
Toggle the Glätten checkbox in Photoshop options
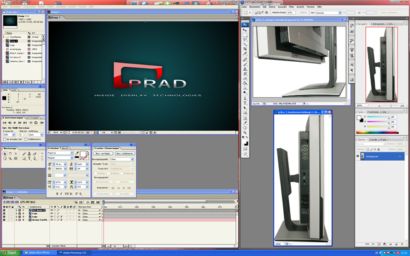(x=298, y=13)
